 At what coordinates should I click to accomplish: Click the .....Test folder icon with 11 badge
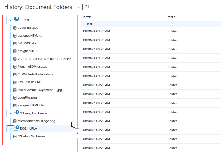[x=16, y=20]
